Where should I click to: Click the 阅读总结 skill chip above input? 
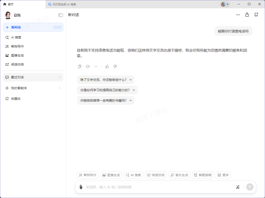pos(156,175)
